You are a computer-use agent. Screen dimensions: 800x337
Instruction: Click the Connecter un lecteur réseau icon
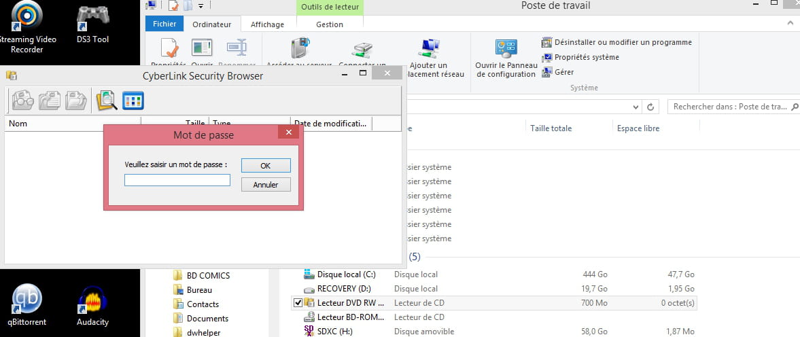pos(362,49)
